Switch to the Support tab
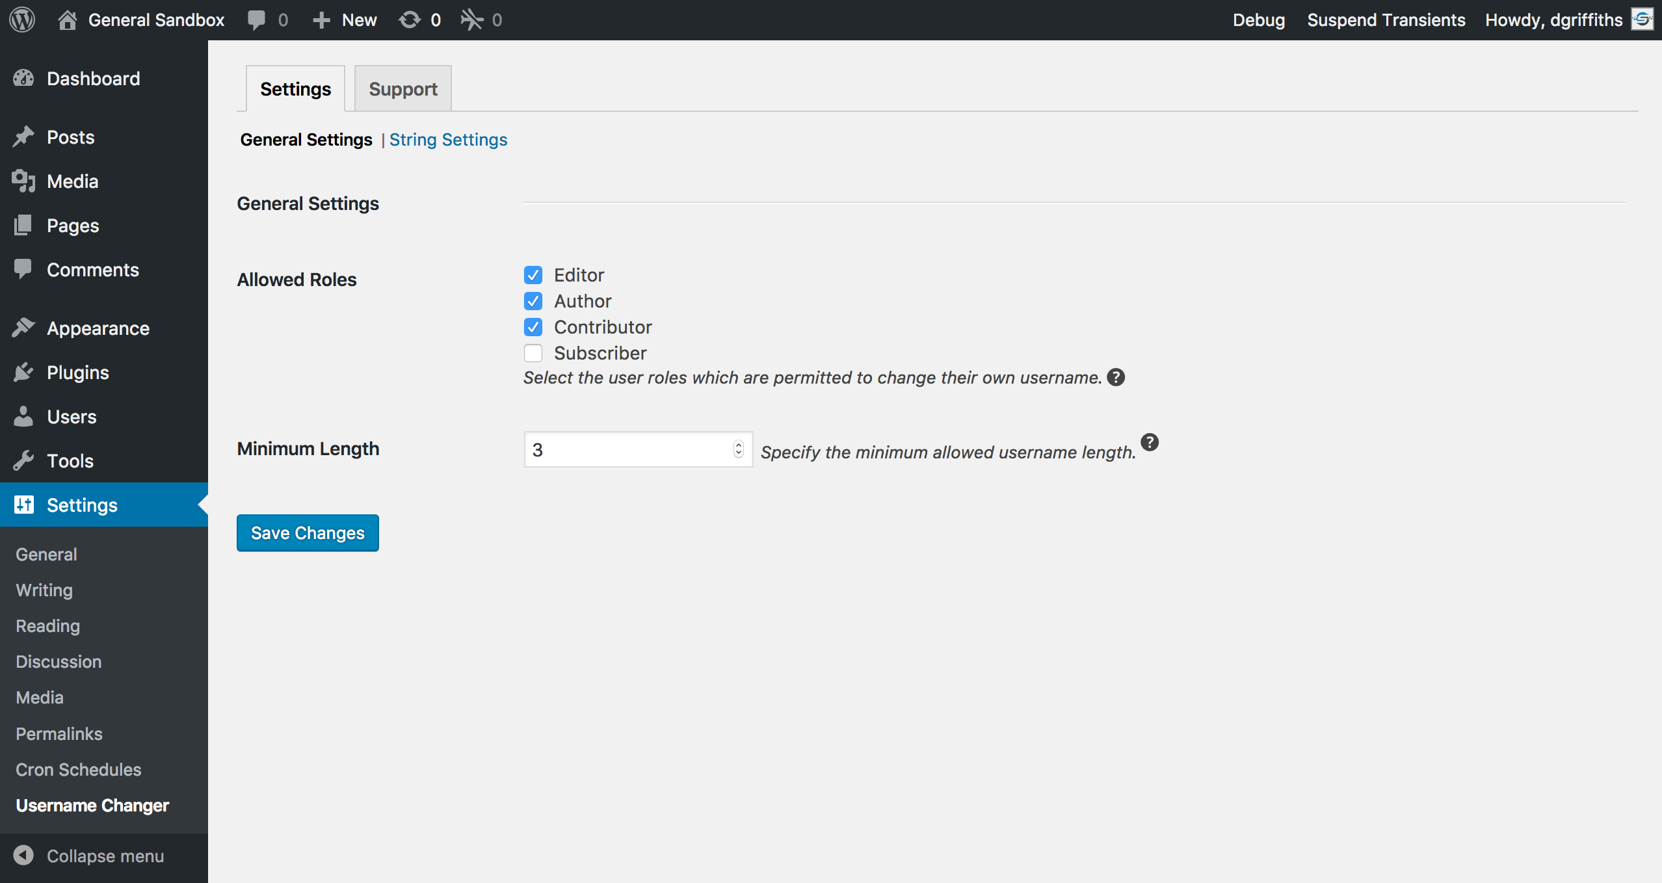The height and width of the screenshot is (883, 1662). [x=402, y=88]
